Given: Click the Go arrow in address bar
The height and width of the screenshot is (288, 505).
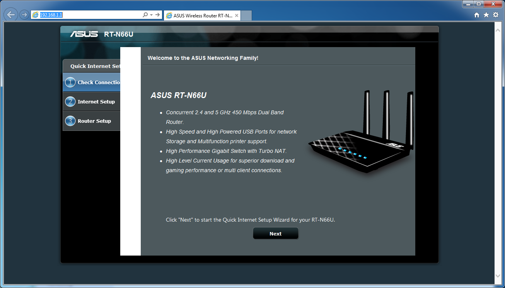Looking at the screenshot, I should (x=157, y=15).
